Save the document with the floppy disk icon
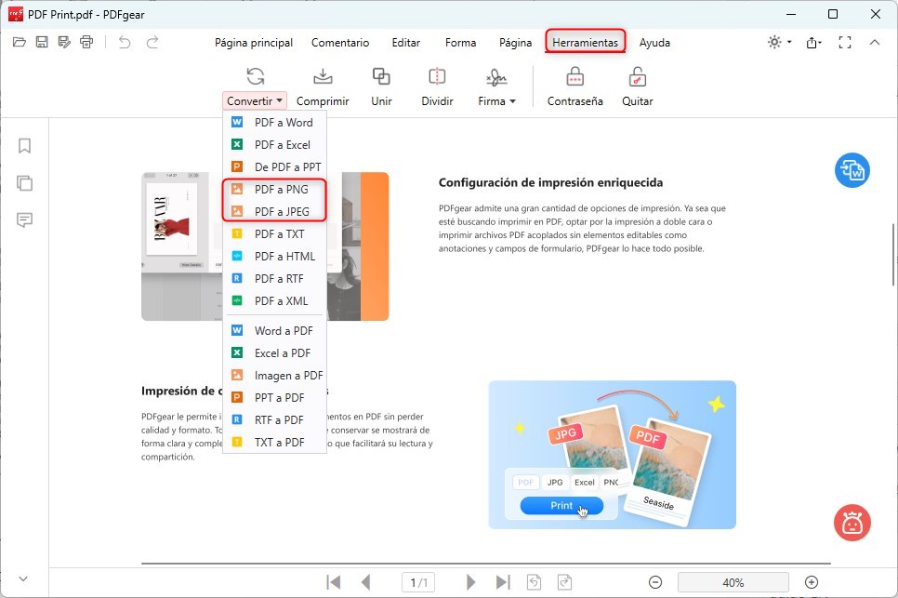Image resolution: width=898 pixels, height=598 pixels. point(42,42)
